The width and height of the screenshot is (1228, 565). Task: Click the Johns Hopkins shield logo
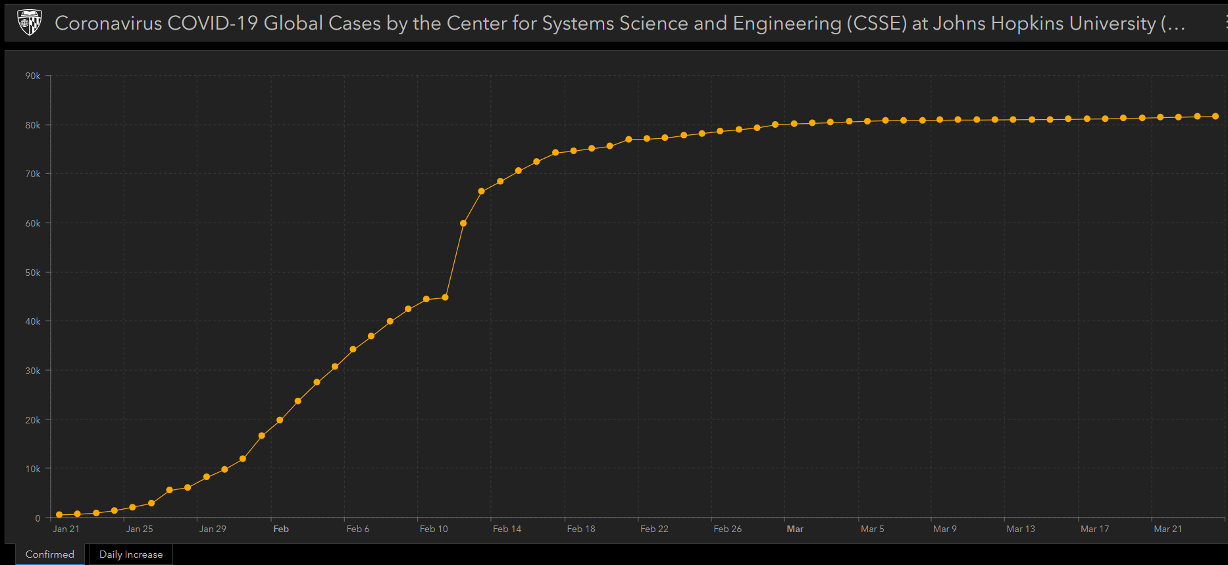pyautogui.click(x=29, y=22)
